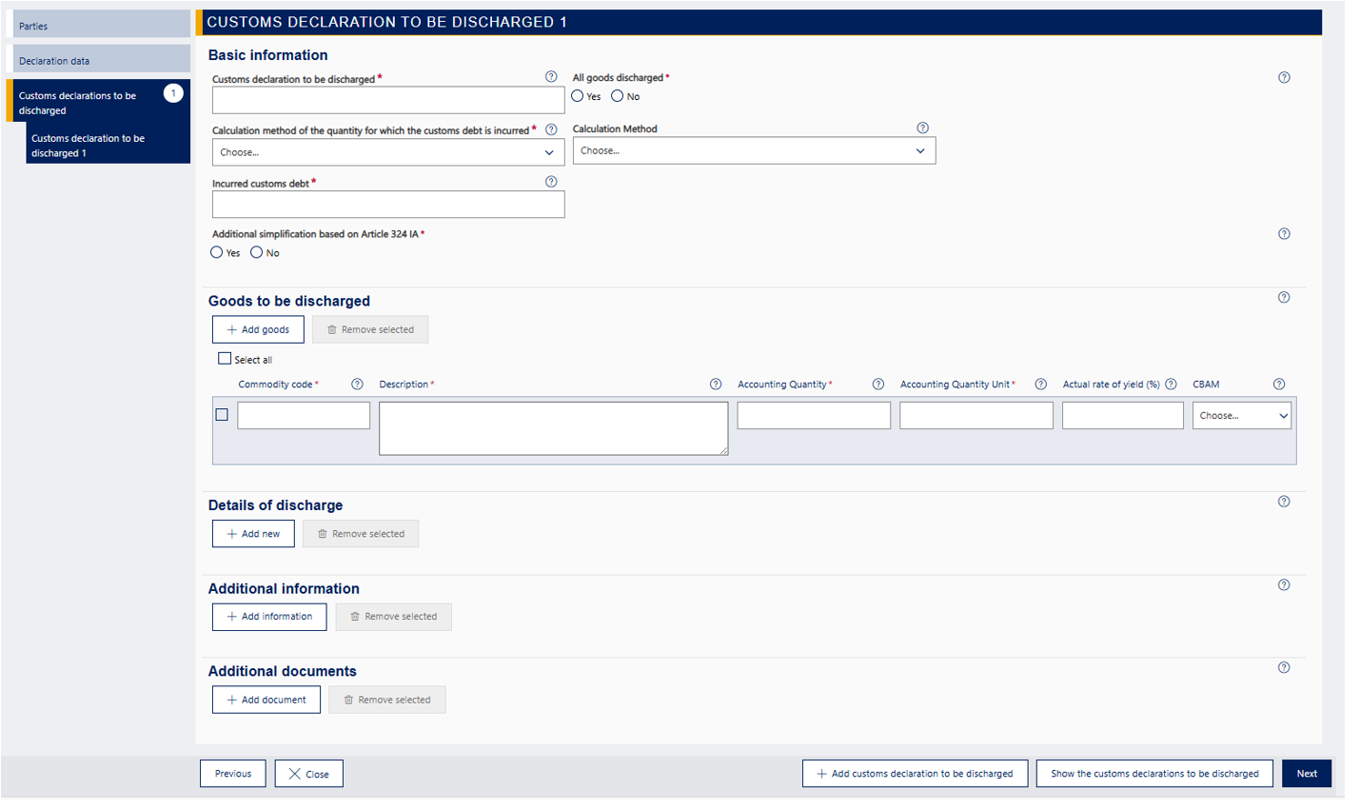Go to Parties section in sidebar
This screenshot has width=1360, height=810.
99,26
